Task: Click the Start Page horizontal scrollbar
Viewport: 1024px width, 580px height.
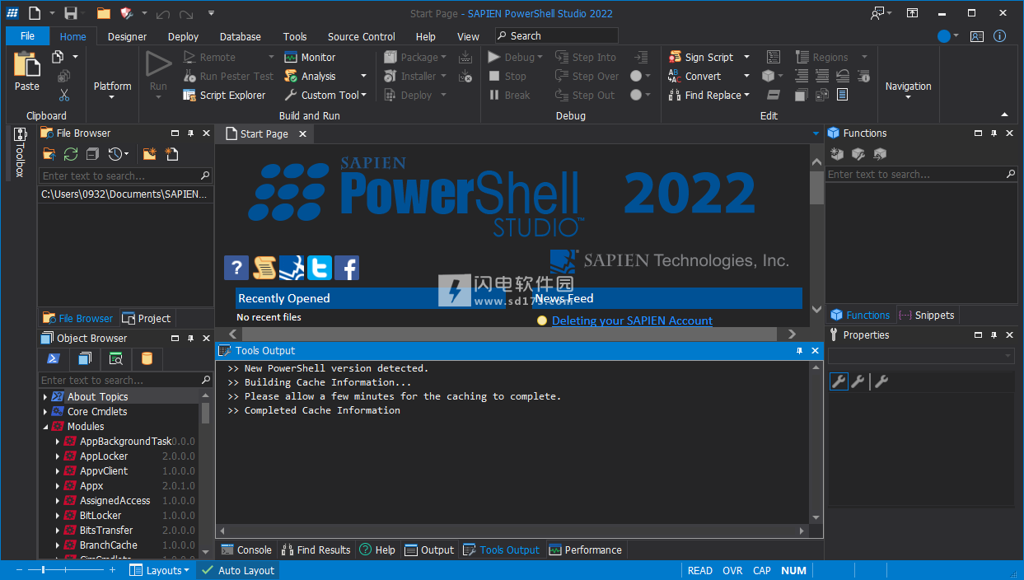Action: [511, 334]
